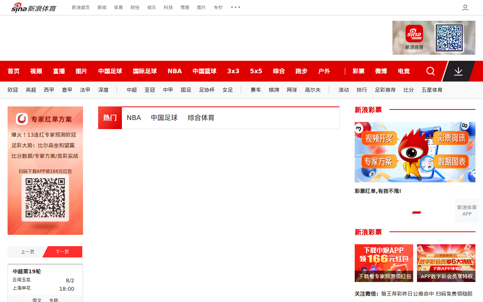Viewport: 483px width, 302px height.
Task: Open 3x3 in red navigation
Action: [233, 71]
